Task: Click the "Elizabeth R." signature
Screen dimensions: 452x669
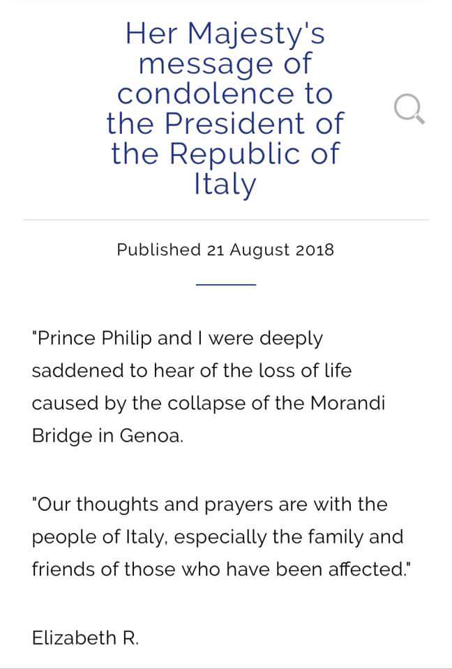Action: pos(85,638)
